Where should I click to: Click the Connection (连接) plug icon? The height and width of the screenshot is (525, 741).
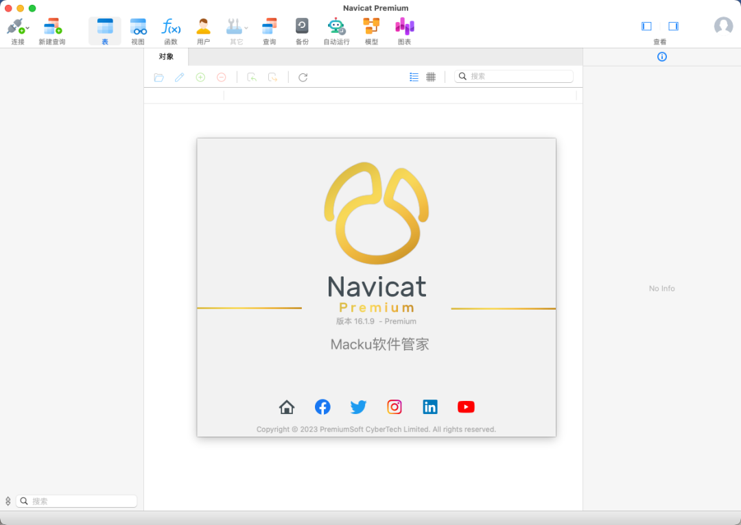point(15,26)
